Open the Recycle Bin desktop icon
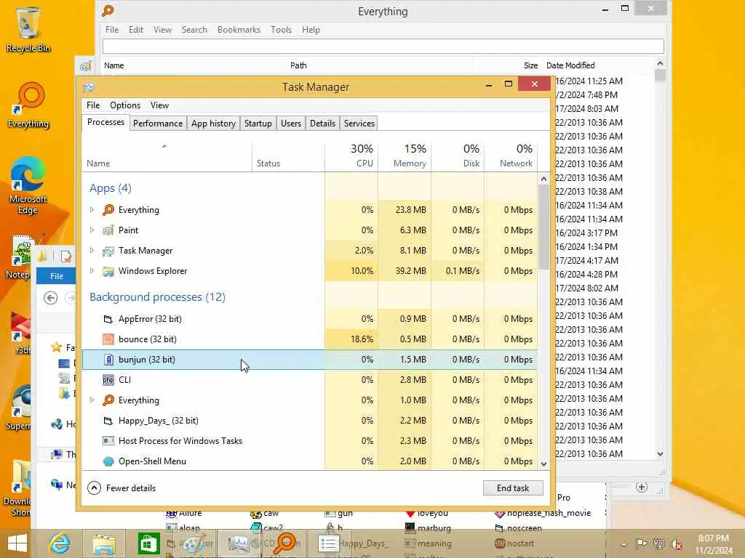The height and width of the screenshot is (558, 745). (x=28, y=28)
